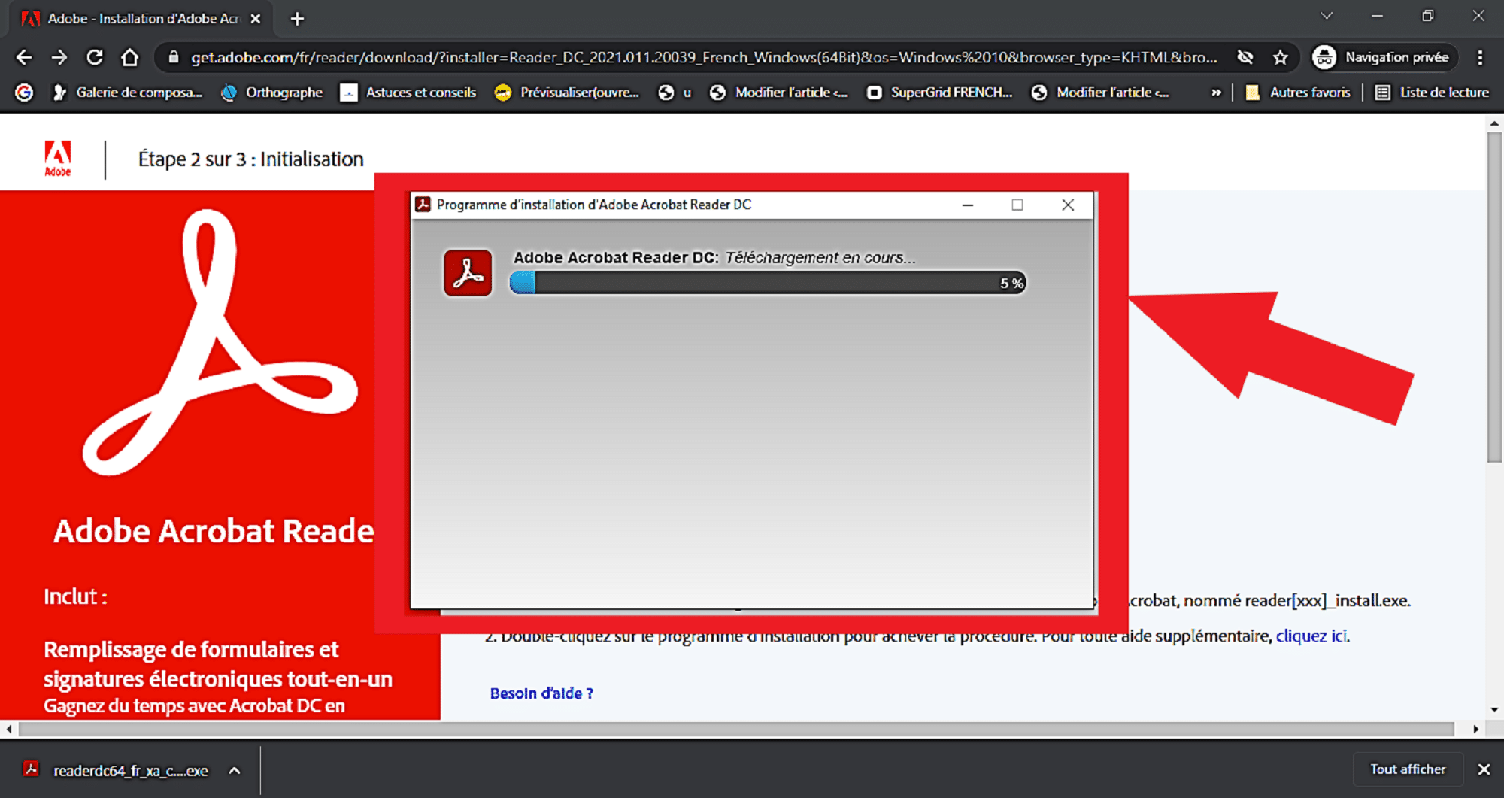Open the Orthographe bookmark
The image size is (1504, 798).
coord(272,92)
